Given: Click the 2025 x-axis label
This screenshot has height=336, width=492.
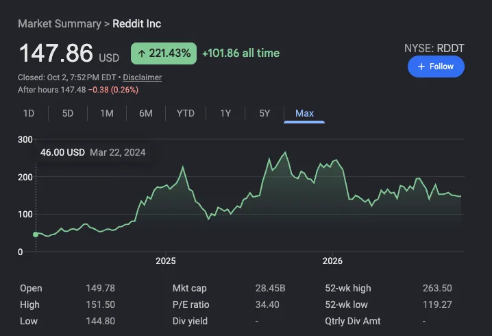Looking at the screenshot, I should 166,261.
